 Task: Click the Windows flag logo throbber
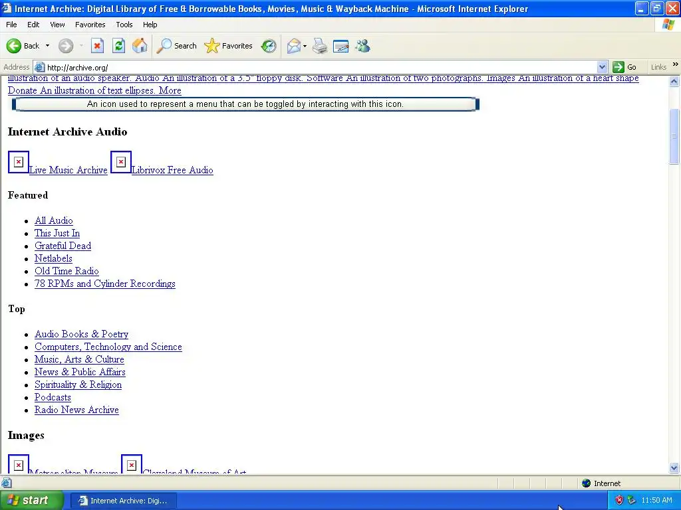pyautogui.click(x=668, y=25)
